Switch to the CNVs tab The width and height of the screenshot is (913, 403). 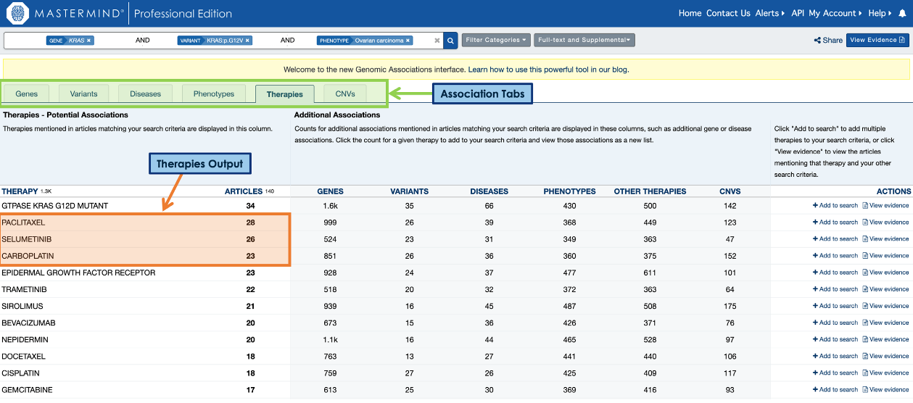pos(345,94)
